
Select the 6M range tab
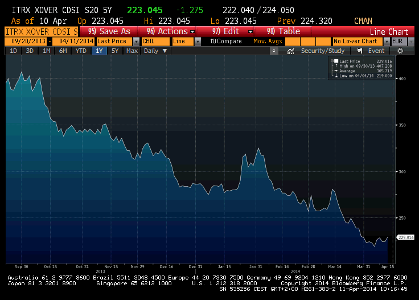pyautogui.click(x=63, y=51)
